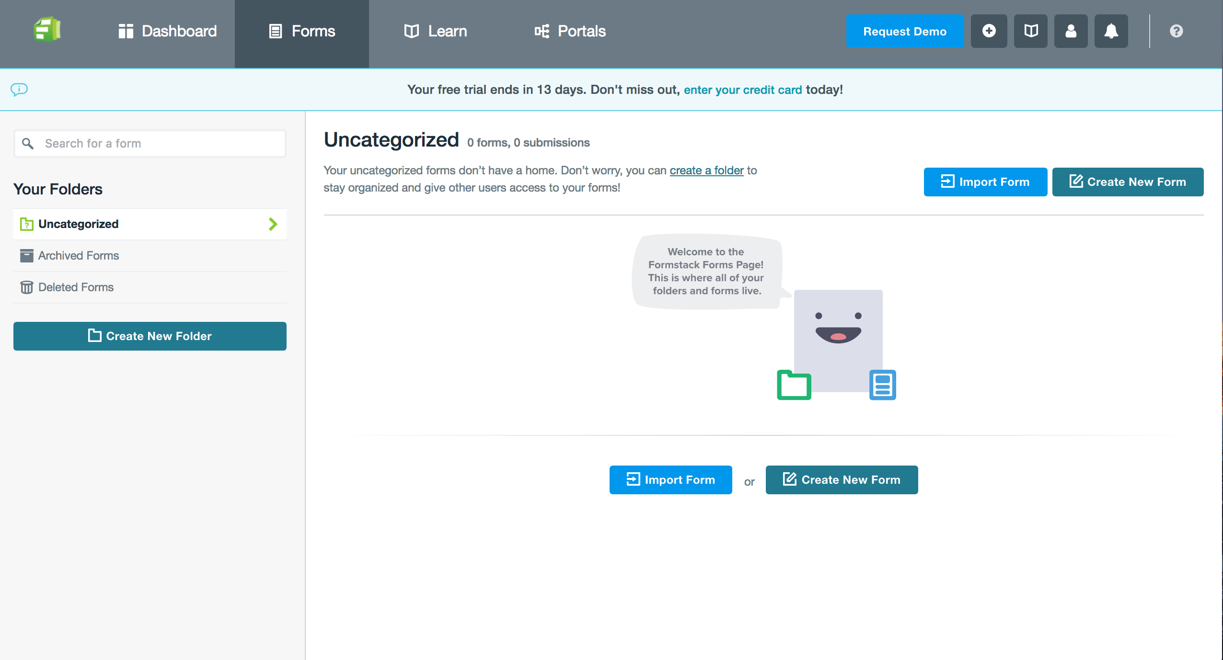This screenshot has height=660, width=1223.
Task: Click the top Create New Form button
Action: click(x=1128, y=182)
